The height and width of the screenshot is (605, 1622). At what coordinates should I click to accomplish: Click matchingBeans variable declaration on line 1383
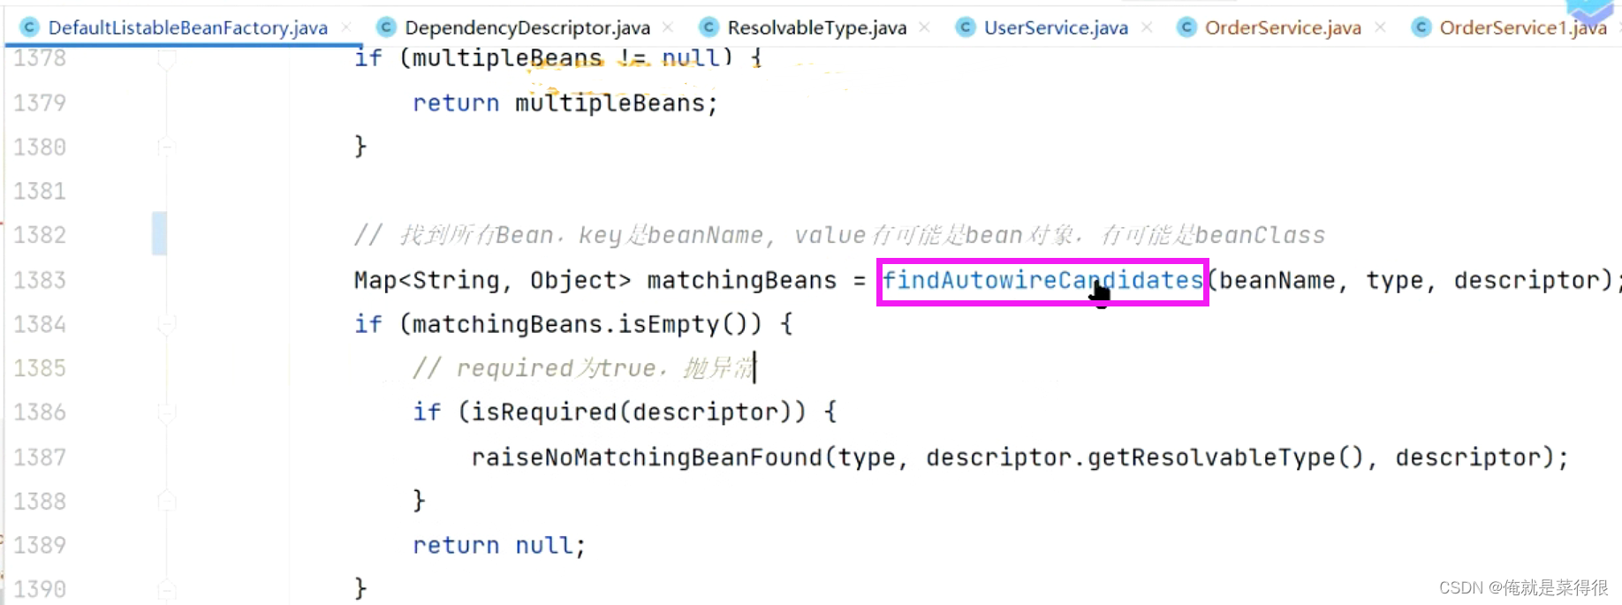tap(741, 281)
